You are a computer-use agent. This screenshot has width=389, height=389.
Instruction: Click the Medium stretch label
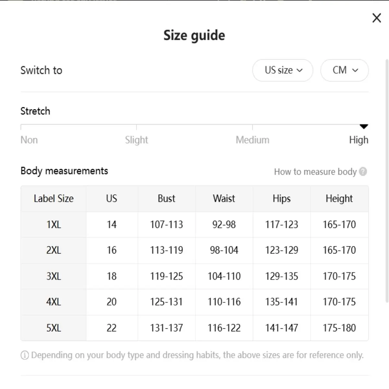pyautogui.click(x=253, y=140)
